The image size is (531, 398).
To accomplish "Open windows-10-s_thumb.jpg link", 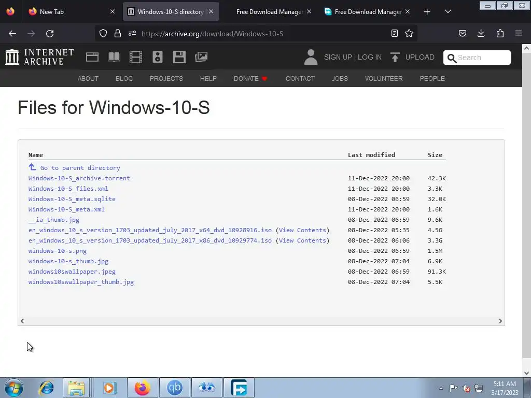I will point(68,261).
